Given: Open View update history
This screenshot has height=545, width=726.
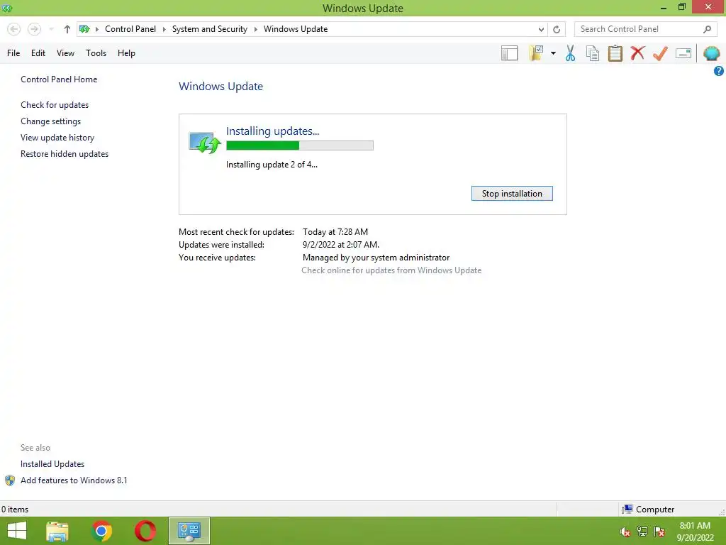Looking at the screenshot, I should coord(57,137).
